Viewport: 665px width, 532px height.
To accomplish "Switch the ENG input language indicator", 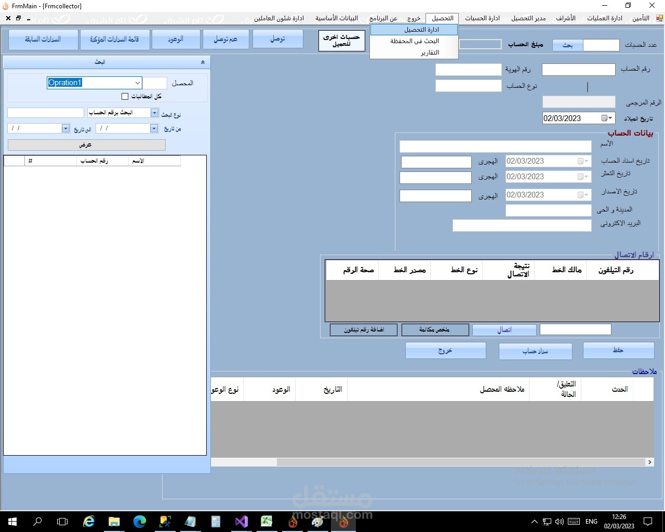I will click(x=591, y=521).
